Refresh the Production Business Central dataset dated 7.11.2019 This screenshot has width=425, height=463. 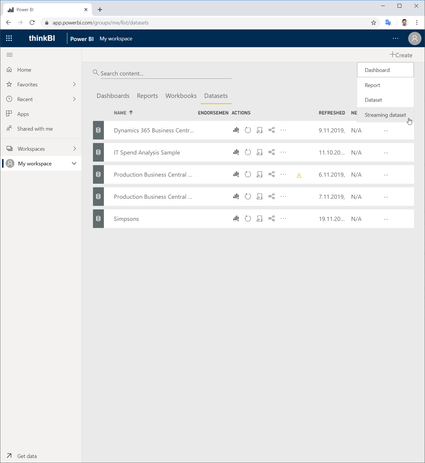click(248, 196)
